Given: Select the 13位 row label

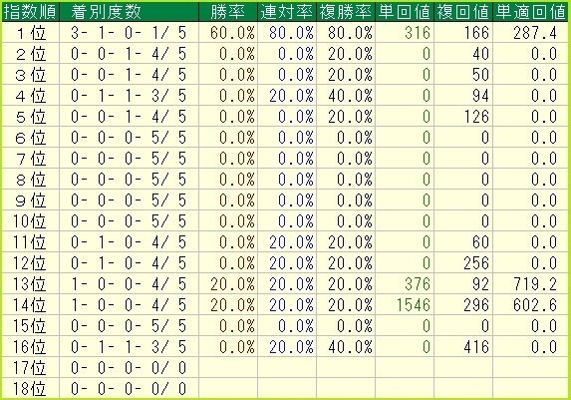Looking at the screenshot, I should (30, 284).
